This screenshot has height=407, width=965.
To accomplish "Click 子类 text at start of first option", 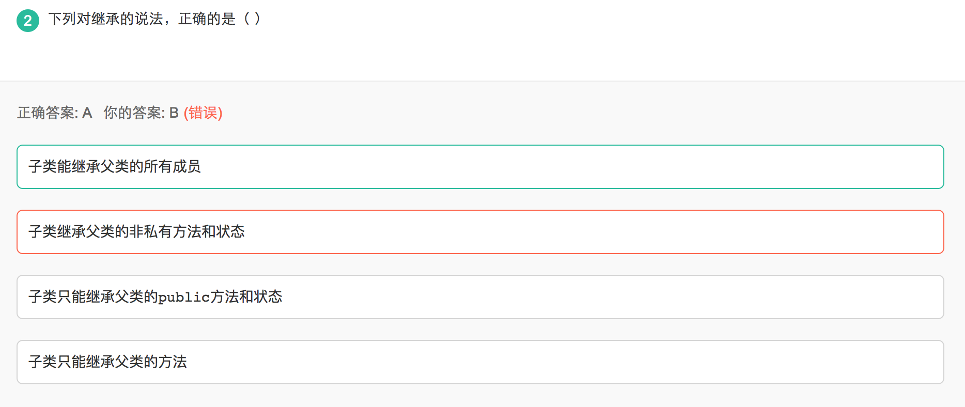I will tap(42, 166).
